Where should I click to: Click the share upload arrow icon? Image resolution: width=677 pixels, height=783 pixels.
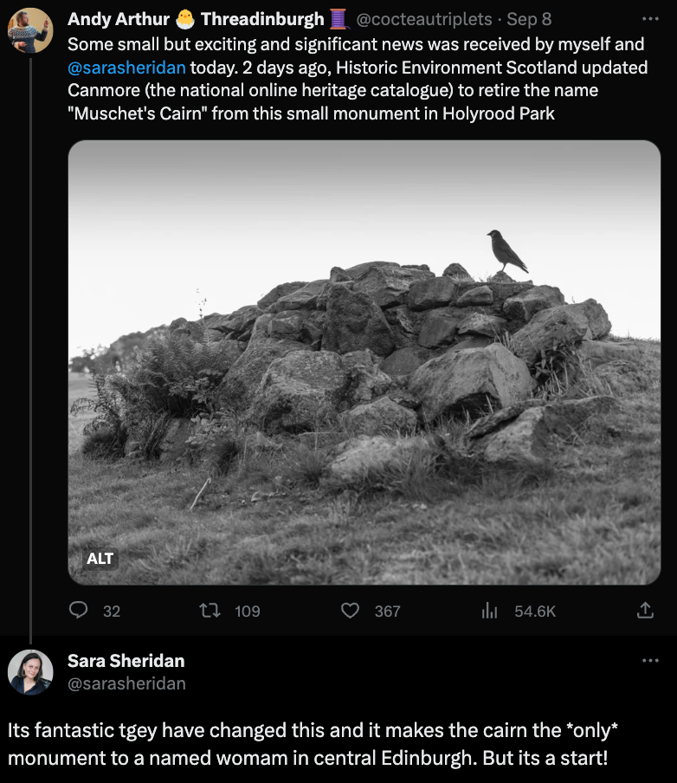pyautogui.click(x=645, y=611)
